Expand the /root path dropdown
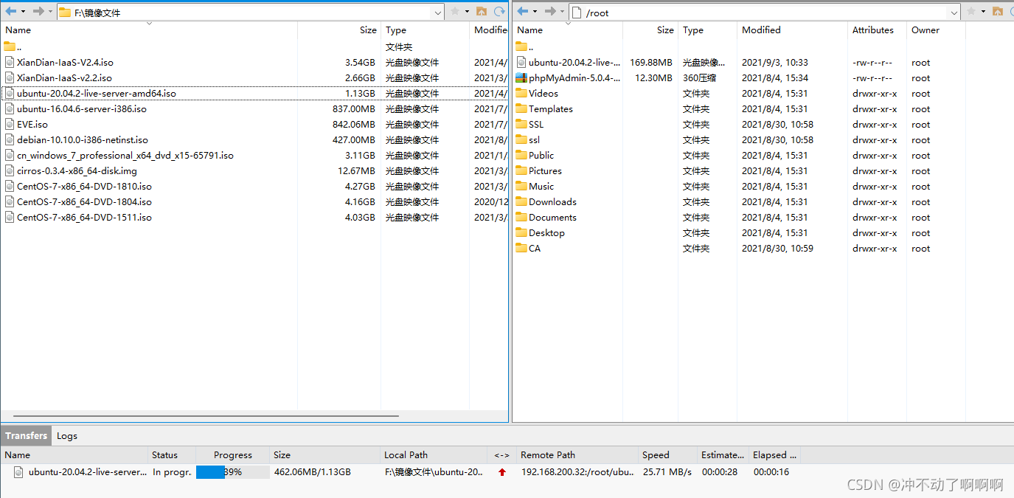 point(954,13)
